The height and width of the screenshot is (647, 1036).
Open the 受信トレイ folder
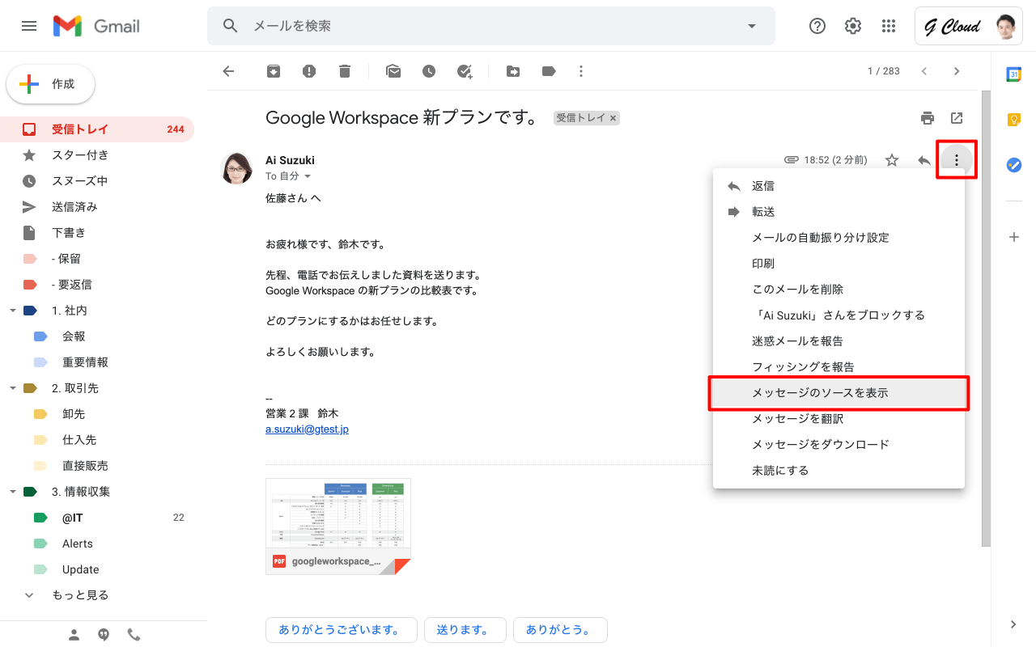pyautogui.click(x=97, y=129)
